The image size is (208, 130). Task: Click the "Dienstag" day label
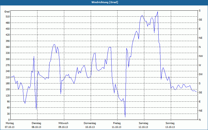36,123
